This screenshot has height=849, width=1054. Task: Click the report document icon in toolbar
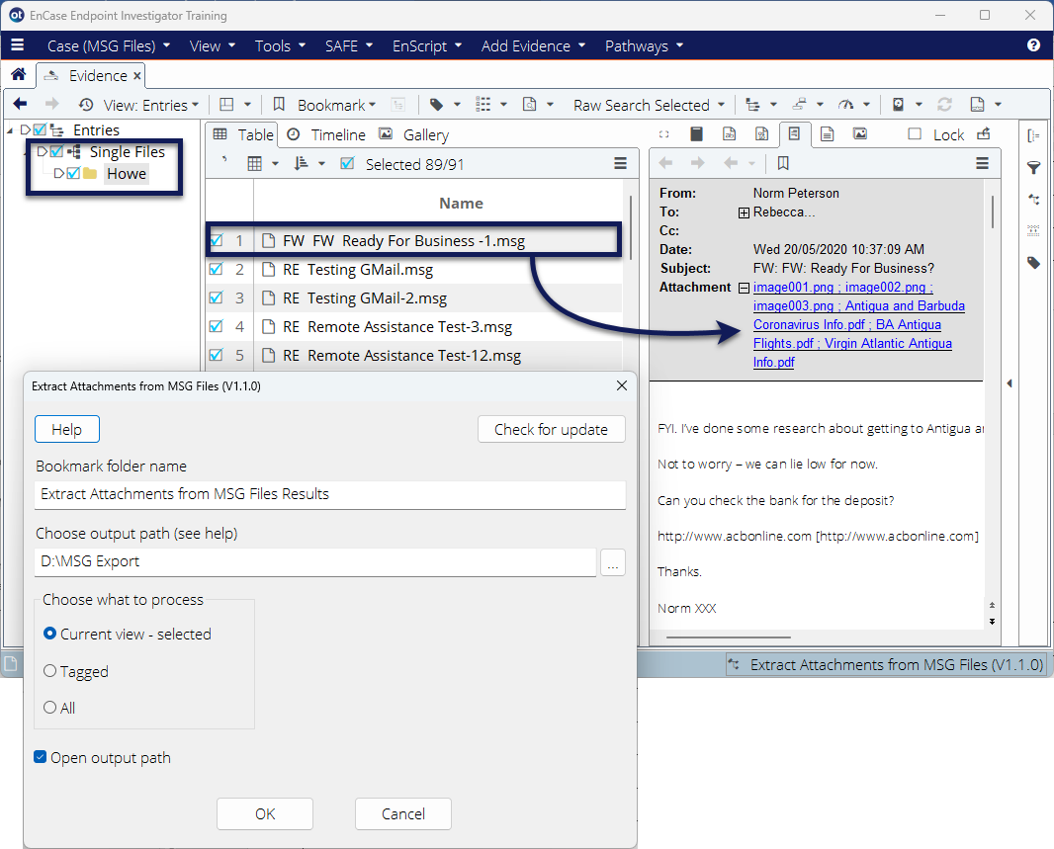tap(977, 104)
